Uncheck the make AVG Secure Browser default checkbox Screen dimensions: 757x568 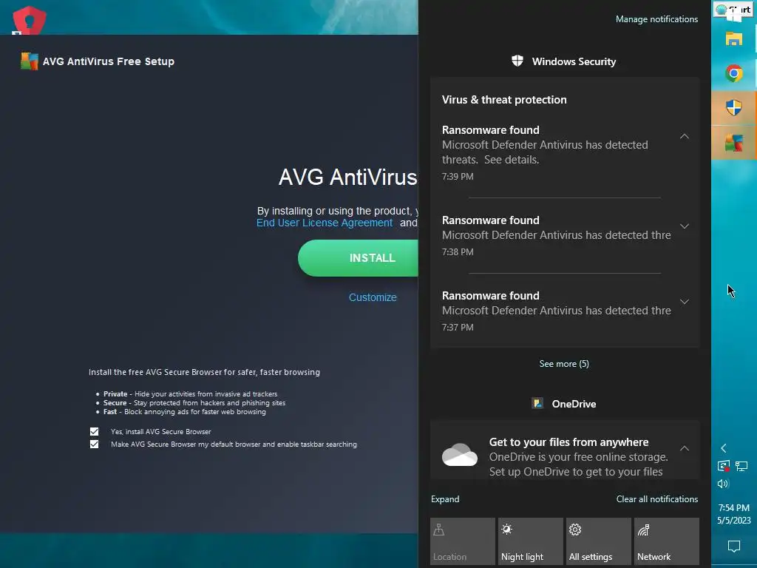coord(94,444)
